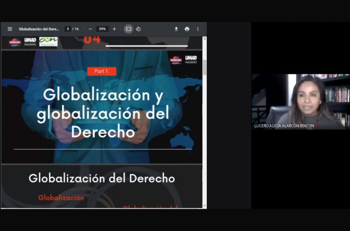Click the PDF title 'Globalización del Dere...'
This screenshot has width=350, height=231.
[39, 29]
